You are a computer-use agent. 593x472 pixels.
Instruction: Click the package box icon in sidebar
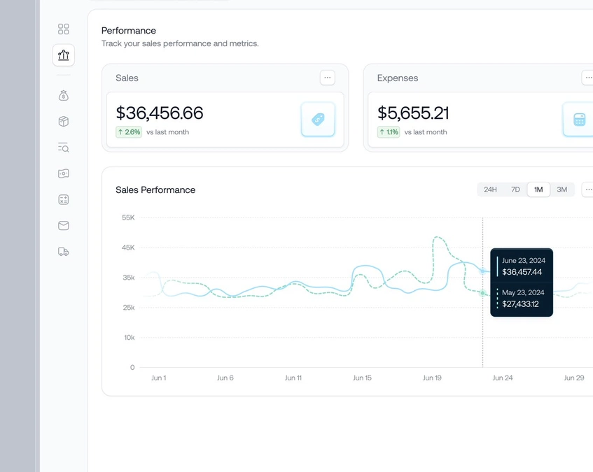pos(64,122)
